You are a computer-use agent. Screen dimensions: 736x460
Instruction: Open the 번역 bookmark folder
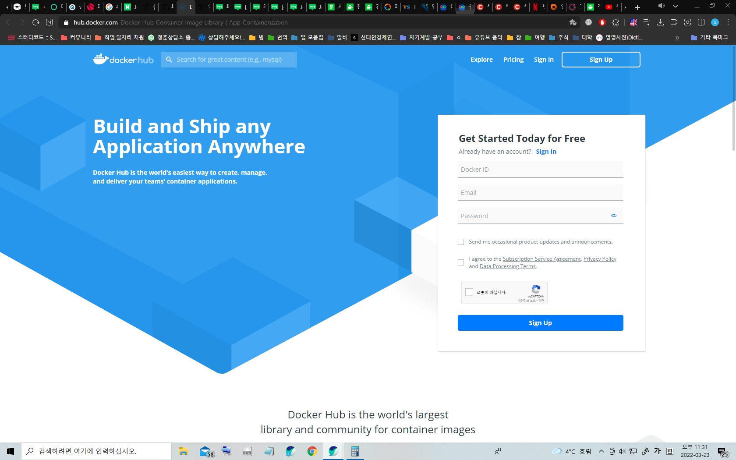click(x=277, y=38)
